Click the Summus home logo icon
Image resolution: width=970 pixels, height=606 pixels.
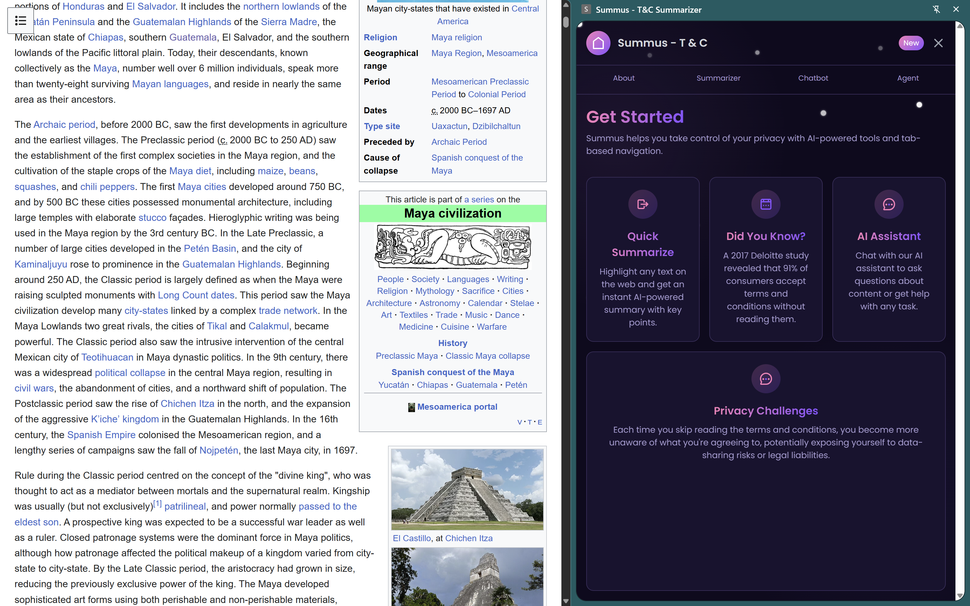[x=598, y=43]
